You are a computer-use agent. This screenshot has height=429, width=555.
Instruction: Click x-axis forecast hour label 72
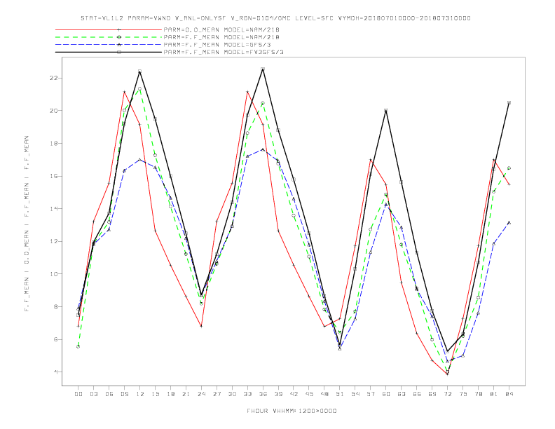click(x=448, y=394)
